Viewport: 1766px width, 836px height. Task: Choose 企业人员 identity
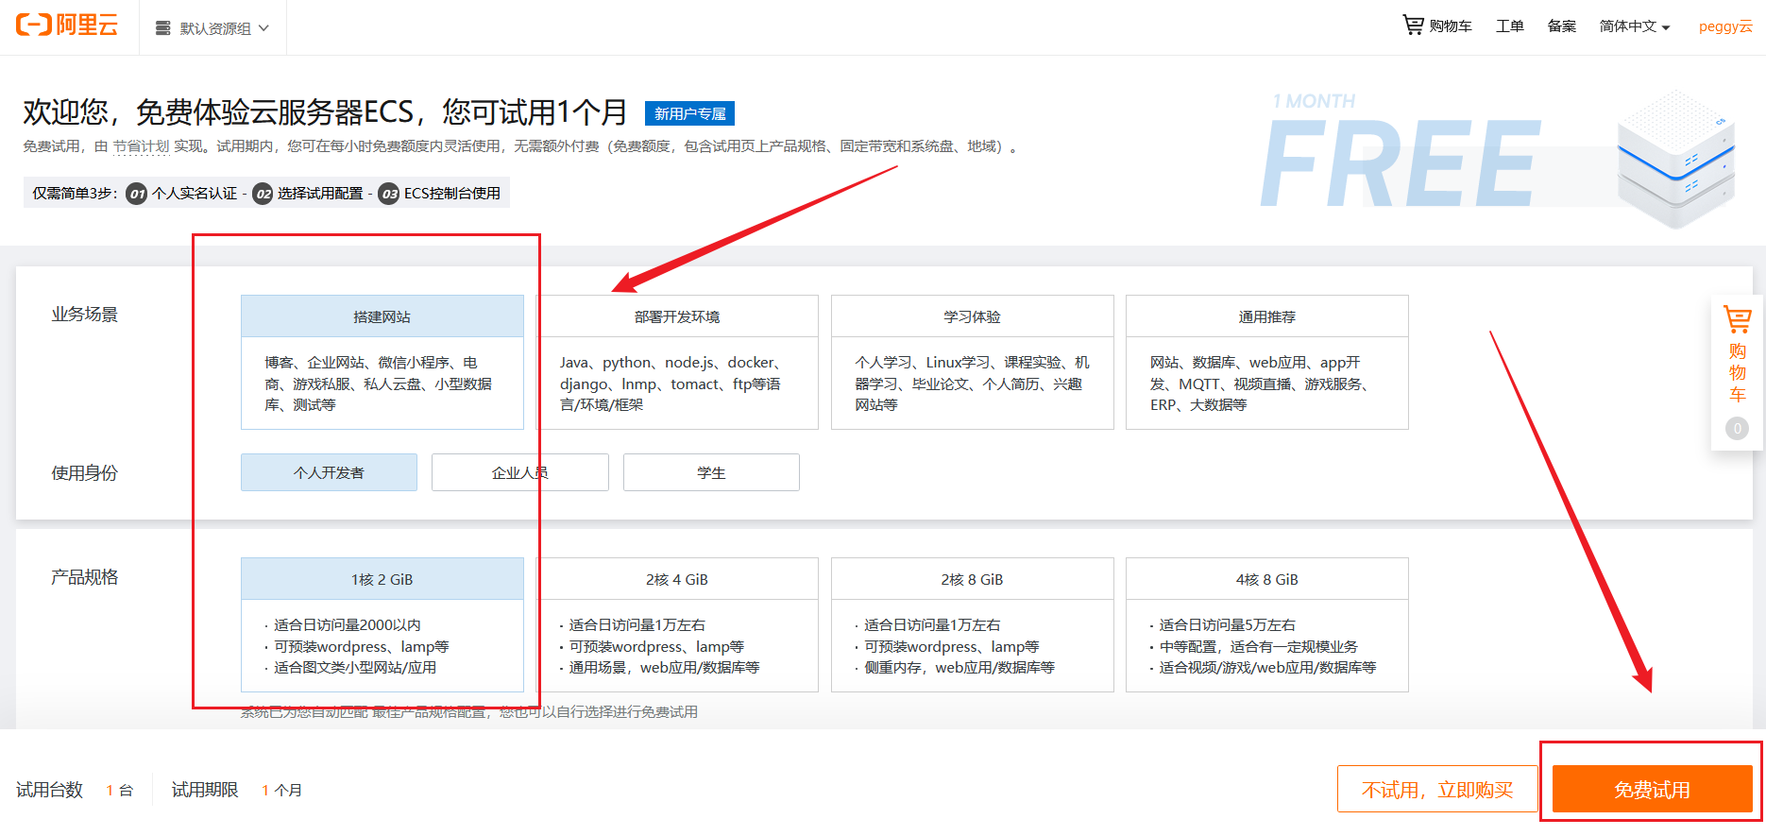pyautogui.click(x=520, y=472)
